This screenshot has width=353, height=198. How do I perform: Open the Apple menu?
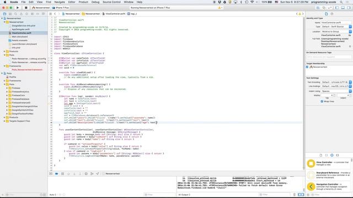coord(5,2)
